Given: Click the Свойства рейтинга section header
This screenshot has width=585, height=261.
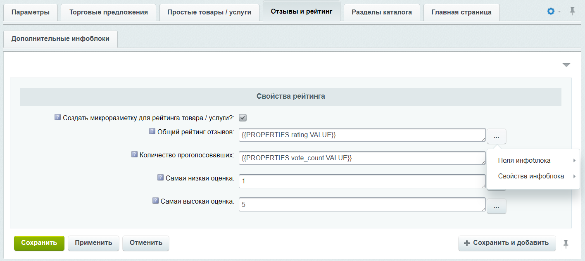Looking at the screenshot, I should click(x=291, y=97).
